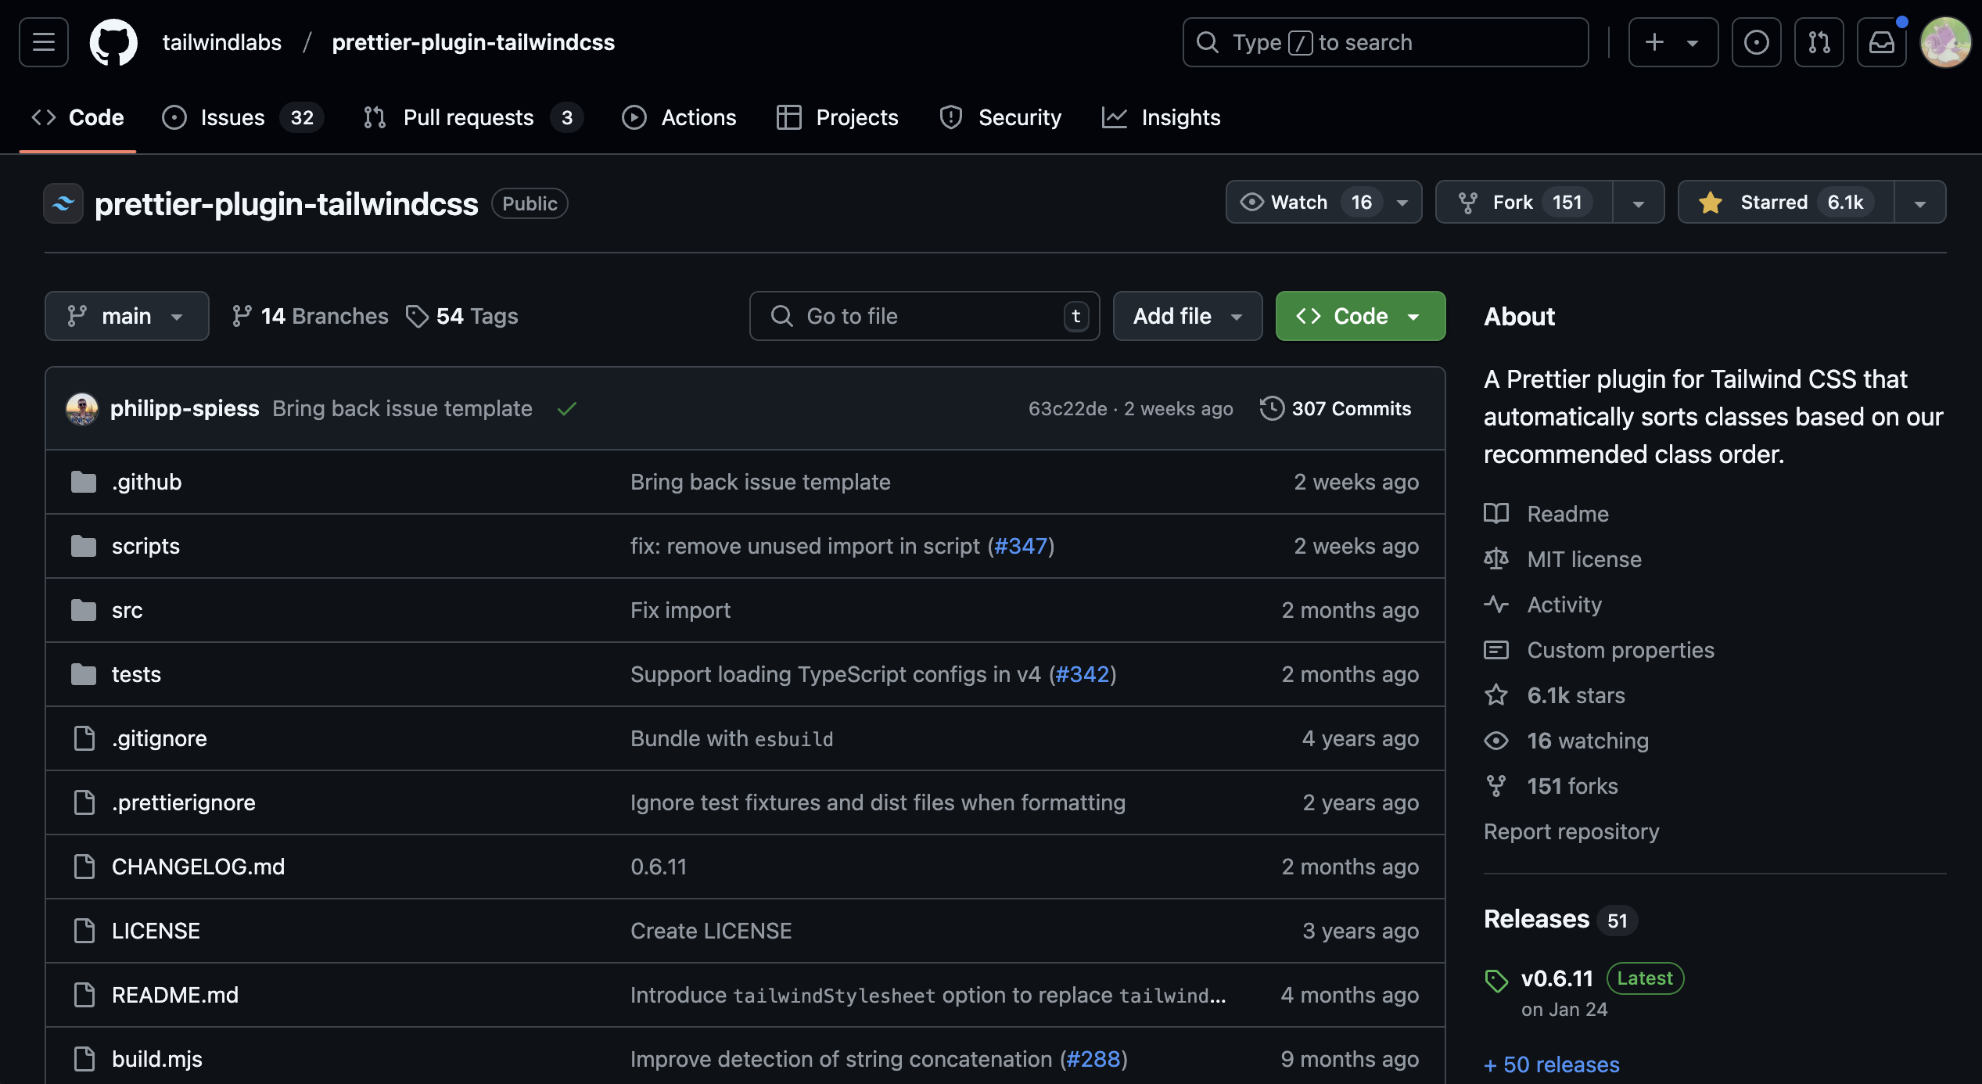Open the GitHub home icon
1982x1084 pixels.
[114, 42]
